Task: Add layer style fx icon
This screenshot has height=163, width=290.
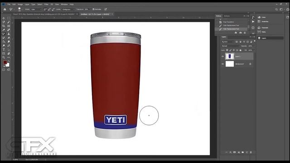Action: pos(231,152)
